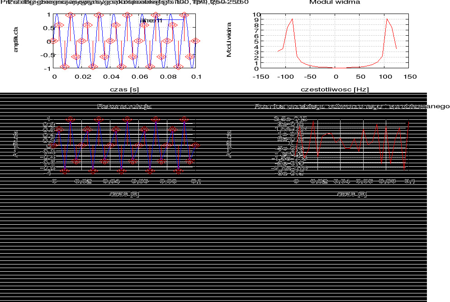Click the '150' tick on the frequency axis
Image resolution: width=450 pixels, height=302 pixels.
point(410,77)
